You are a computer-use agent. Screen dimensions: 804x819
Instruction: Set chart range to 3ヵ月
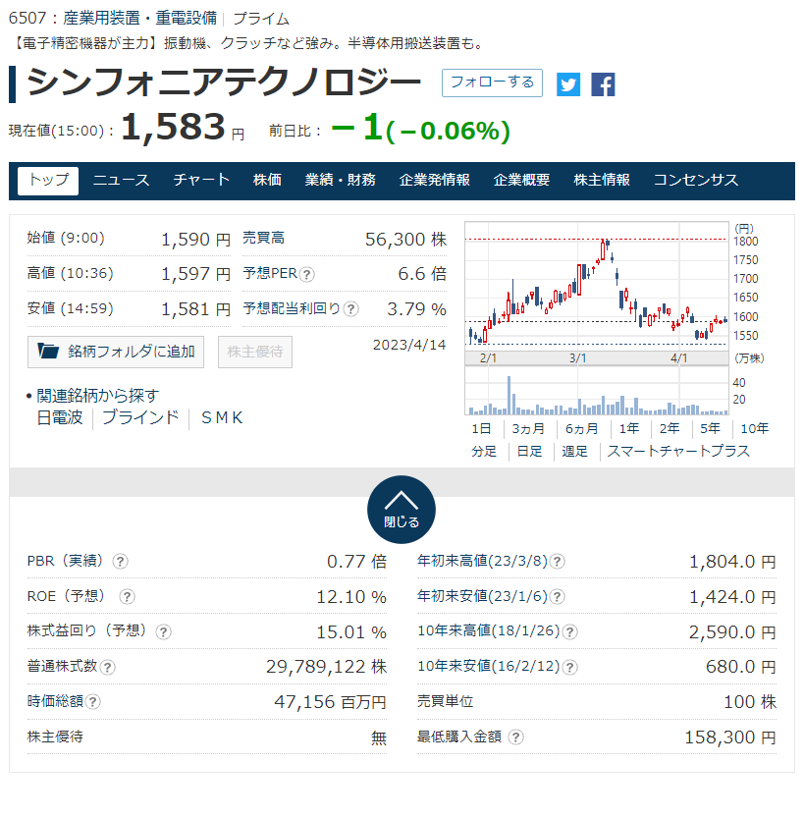tap(528, 429)
